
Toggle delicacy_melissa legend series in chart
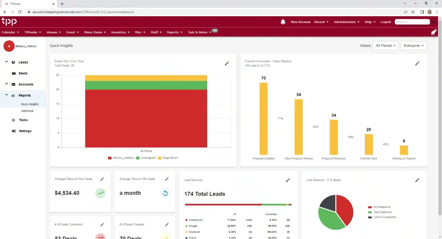[x=121, y=158]
